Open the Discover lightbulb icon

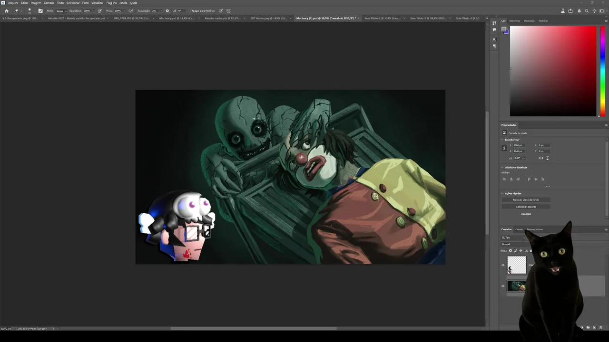594,10
